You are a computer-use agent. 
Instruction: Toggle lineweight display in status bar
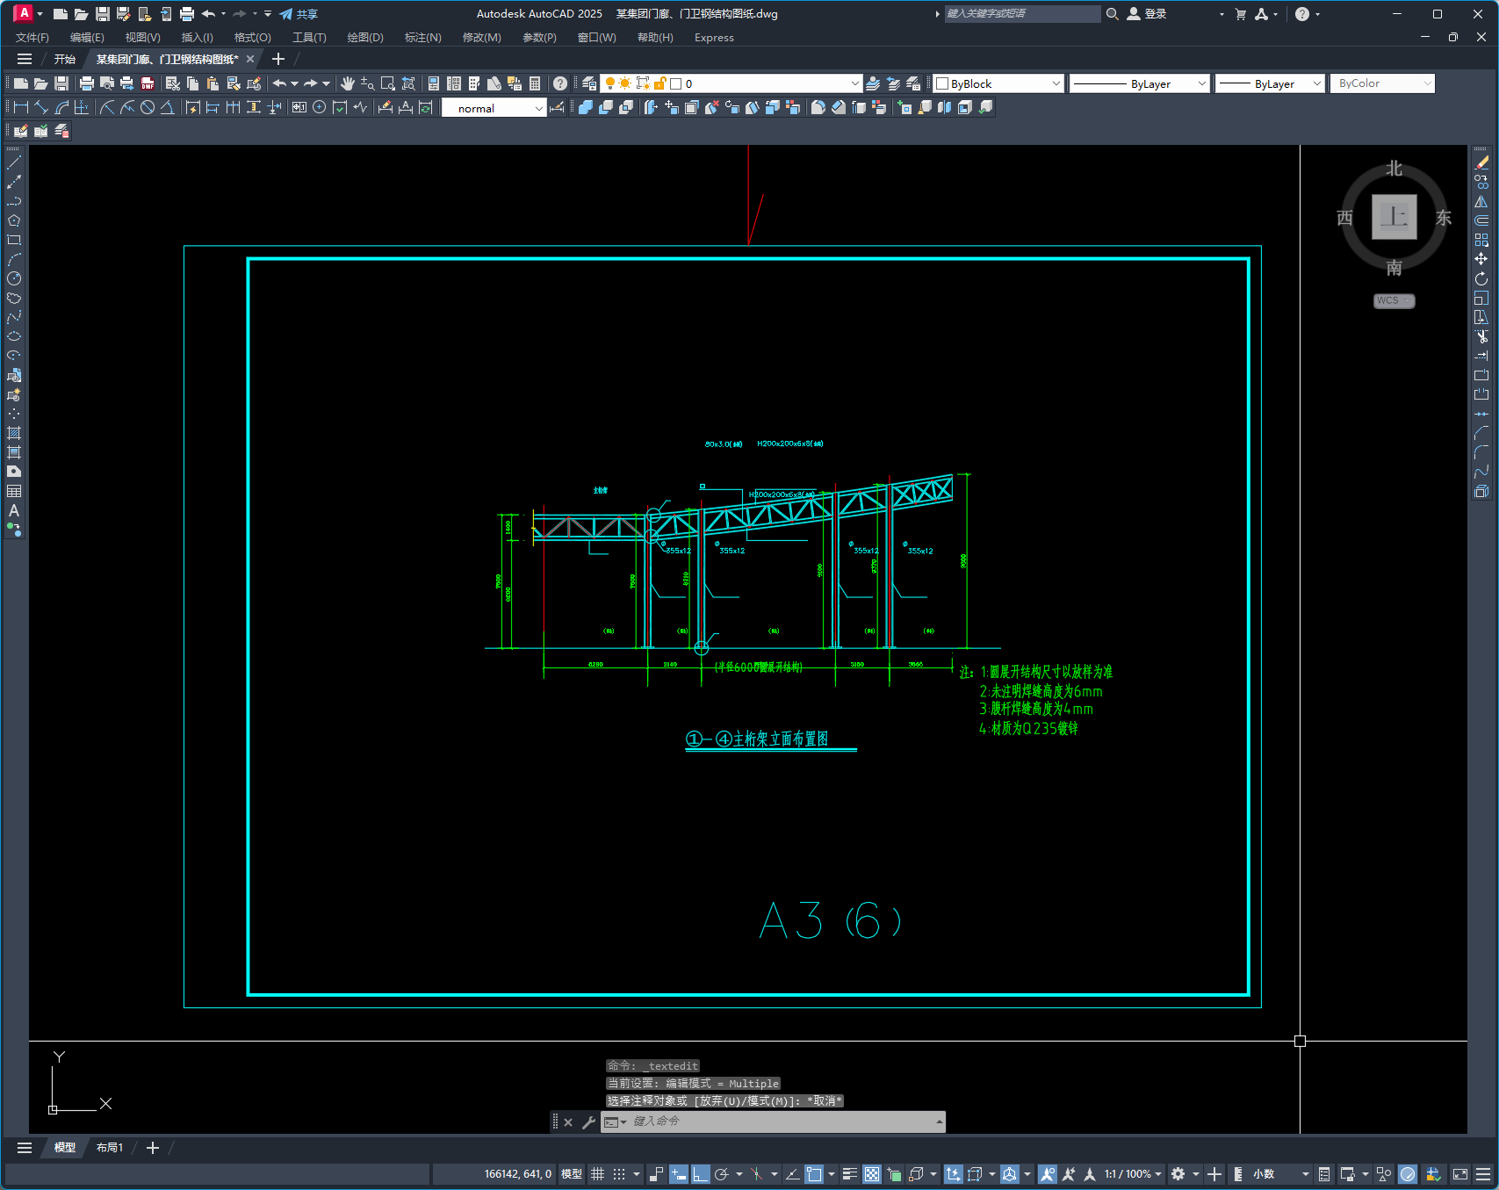point(849,1174)
